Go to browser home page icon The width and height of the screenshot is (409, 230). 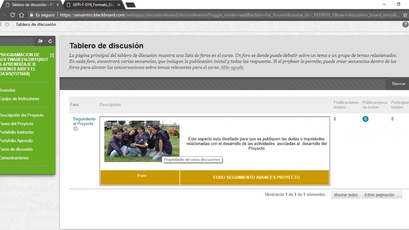tap(21, 15)
